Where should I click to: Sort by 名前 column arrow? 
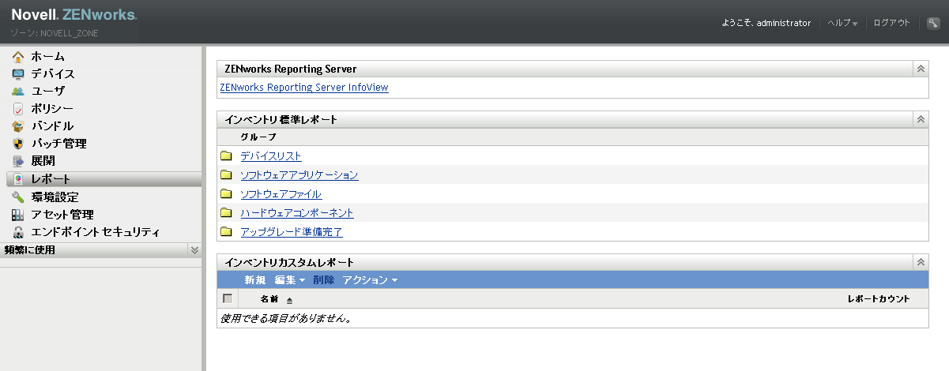tap(289, 300)
